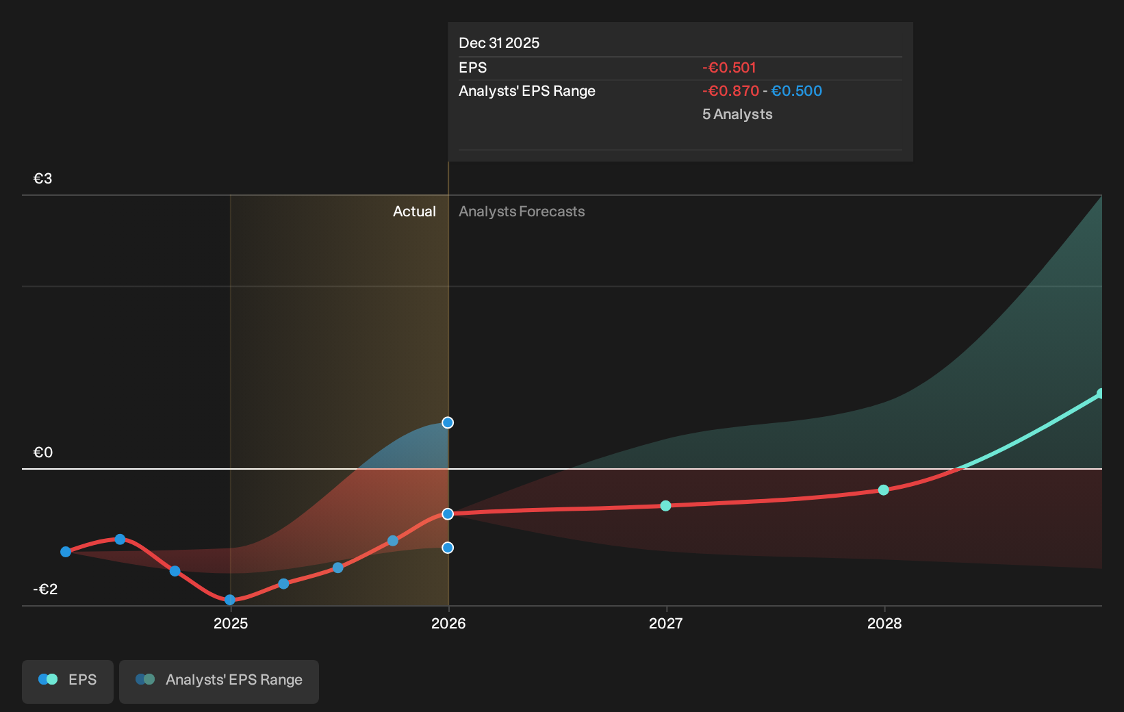The height and width of the screenshot is (712, 1124).
Task: Click the 'Analysts Forecasts' label
Action: coord(522,212)
